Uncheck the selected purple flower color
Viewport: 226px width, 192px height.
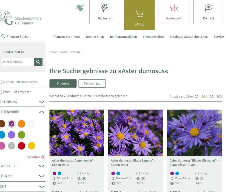pos(11,124)
